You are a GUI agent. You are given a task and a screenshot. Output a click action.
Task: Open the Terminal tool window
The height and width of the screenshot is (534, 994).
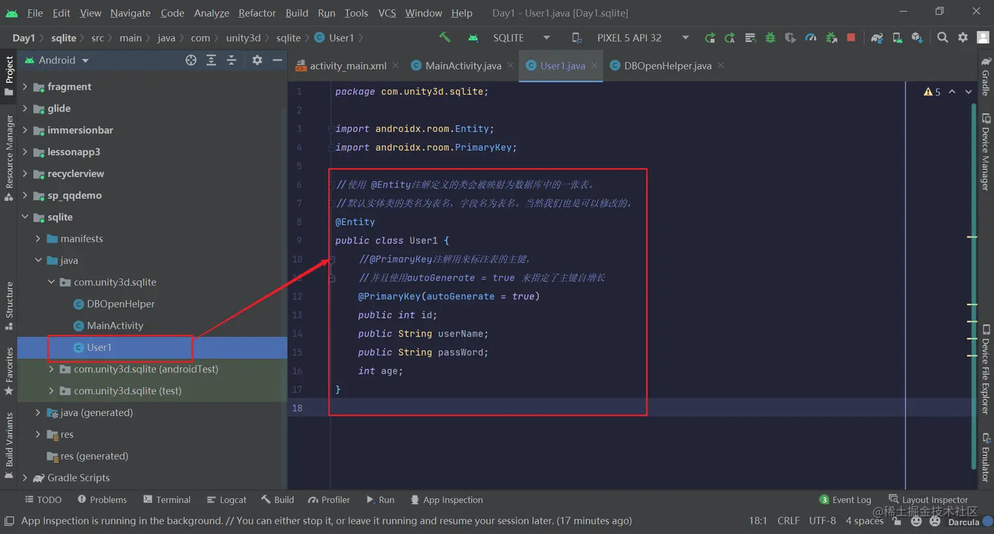[x=167, y=500]
